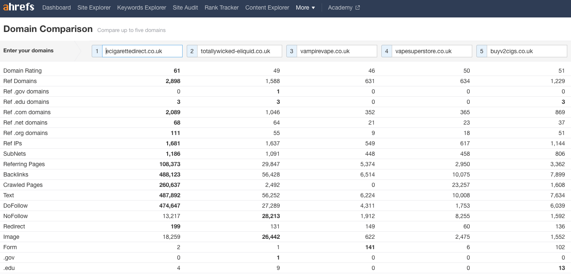Click NoFollow value 28,213

270,216
